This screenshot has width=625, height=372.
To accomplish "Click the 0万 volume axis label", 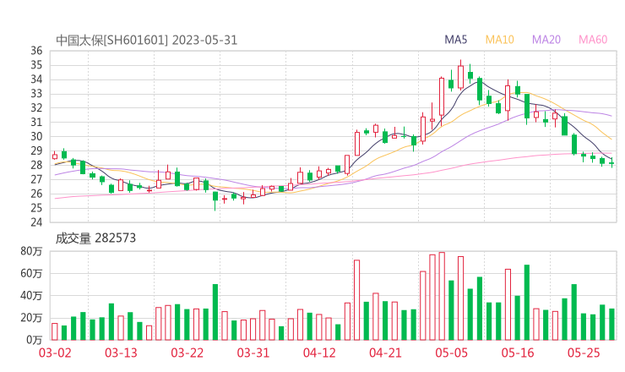I will pos(35,340).
